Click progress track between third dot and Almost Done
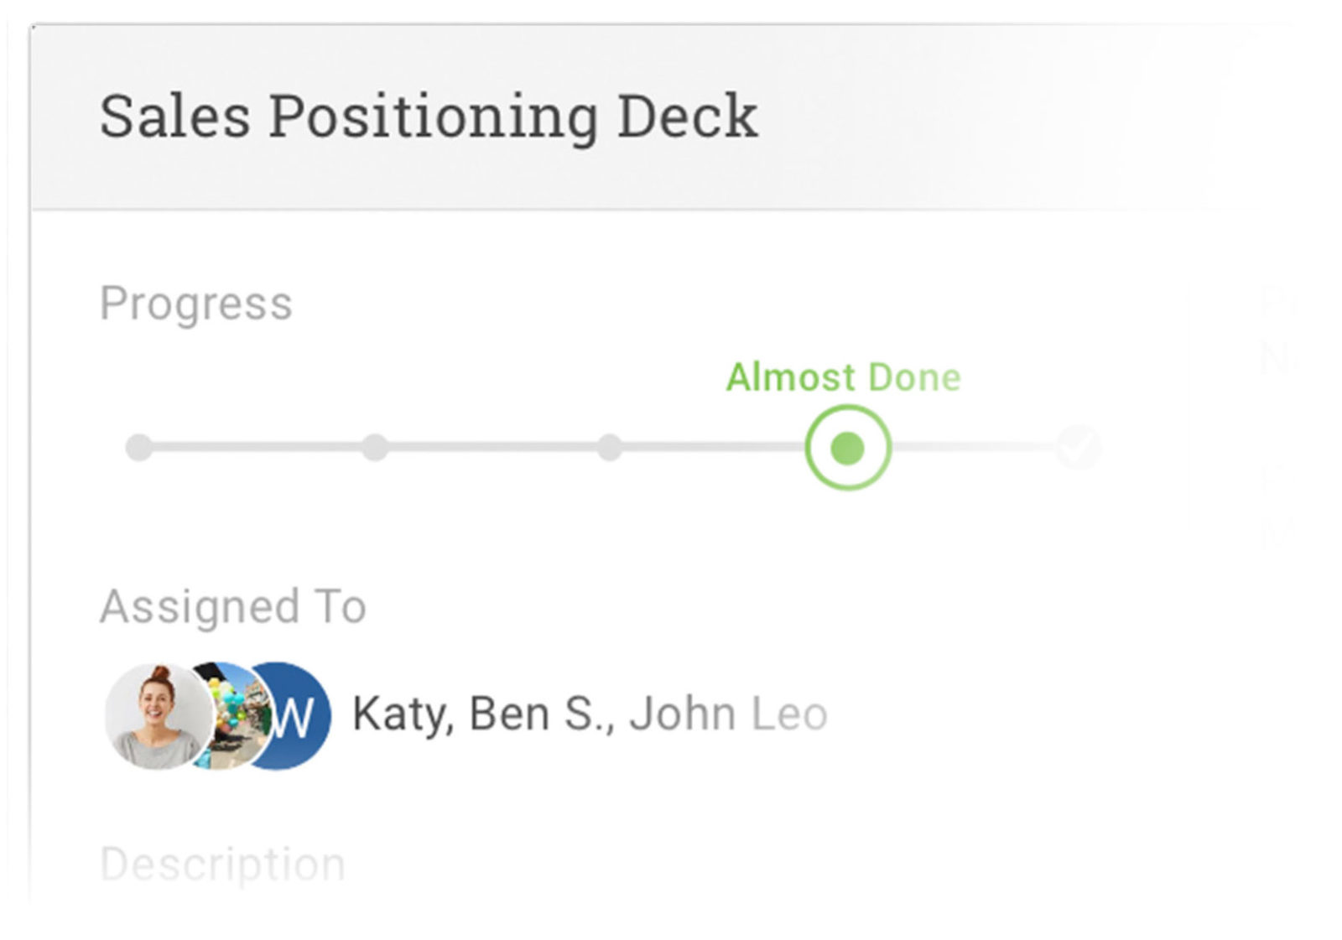This screenshot has height=940, width=1342. (x=714, y=448)
